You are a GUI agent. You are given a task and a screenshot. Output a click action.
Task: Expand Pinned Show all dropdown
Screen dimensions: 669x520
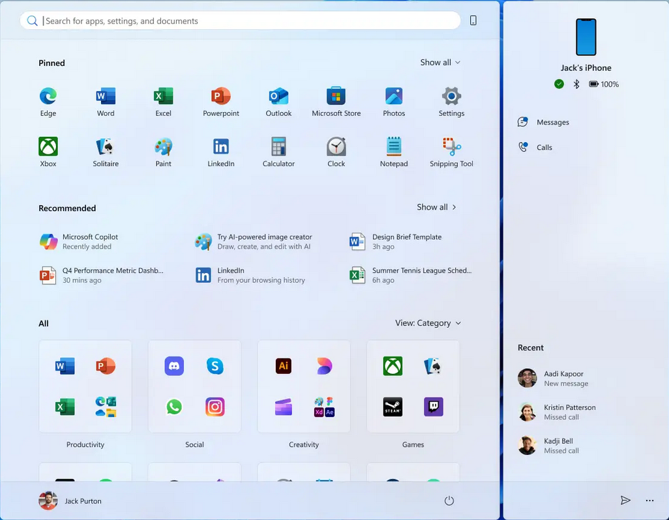(440, 62)
